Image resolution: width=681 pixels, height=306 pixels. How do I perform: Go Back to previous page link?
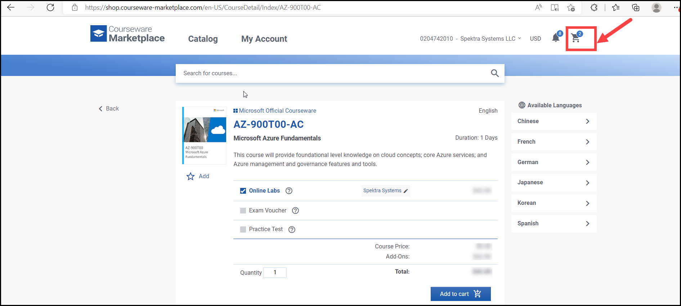click(x=109, y=108)
